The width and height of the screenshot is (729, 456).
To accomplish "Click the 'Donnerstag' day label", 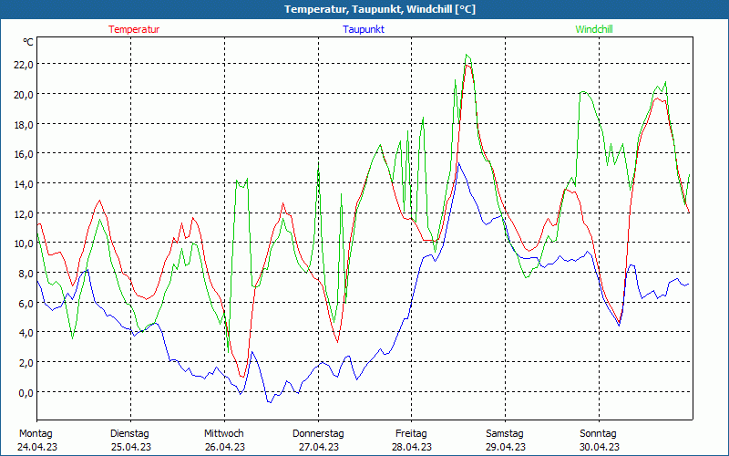I will pyautogui.click(x=318, y=434).
